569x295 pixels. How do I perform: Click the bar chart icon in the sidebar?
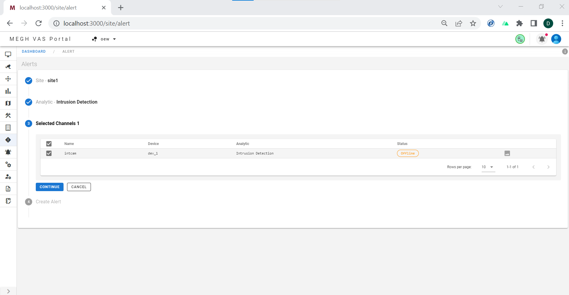point(8,91)
